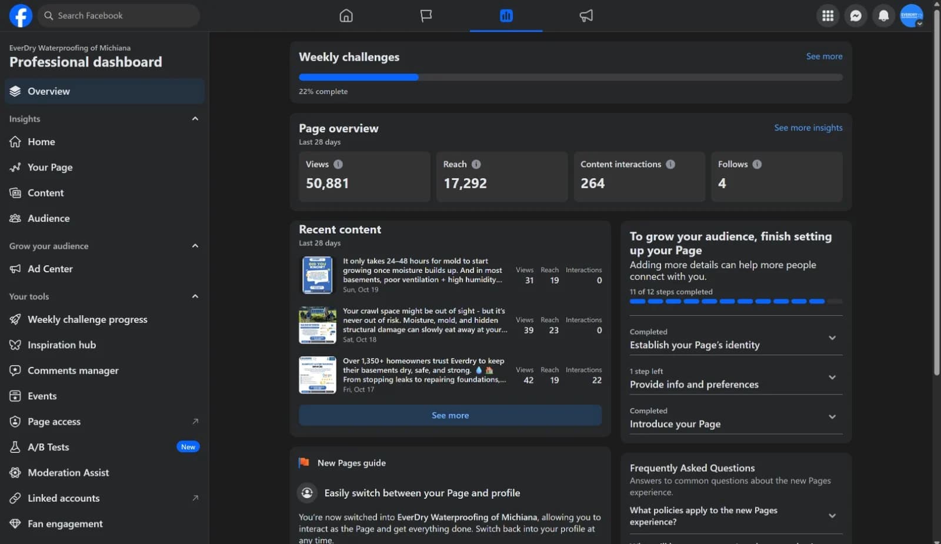Open Your Page insights in sidebar
Image resolution: width=941 pixels, height=544 pixels.
coord(105,168)
